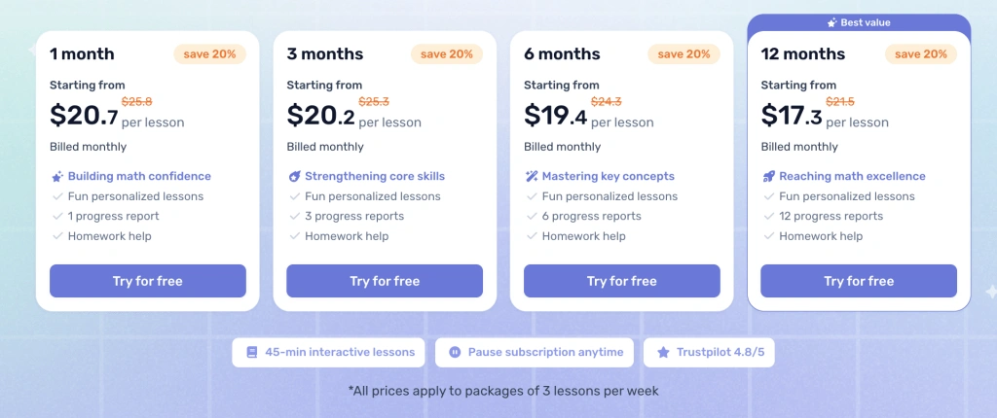Viewport: 997px width, 418px height.
Task: Click the rocket icon beside Reaching math excellence
Action: (x=768, y=177)
